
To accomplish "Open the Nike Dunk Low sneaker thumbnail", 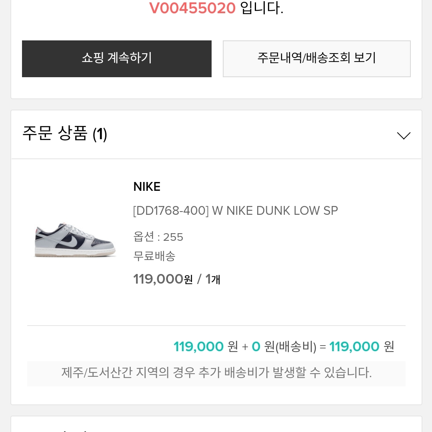I will click(75, 239).
